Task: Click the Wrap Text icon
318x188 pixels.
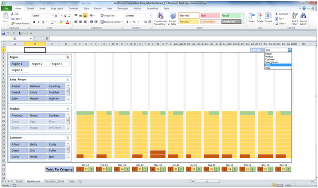Action: pos(102,16)
